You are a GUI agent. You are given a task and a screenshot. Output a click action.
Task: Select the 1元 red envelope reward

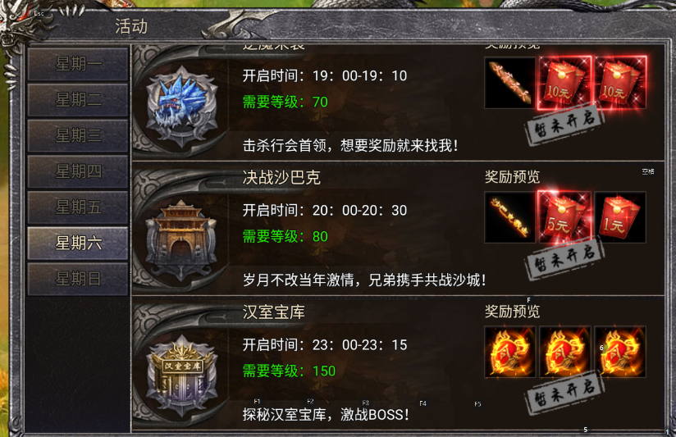point(620,217)
